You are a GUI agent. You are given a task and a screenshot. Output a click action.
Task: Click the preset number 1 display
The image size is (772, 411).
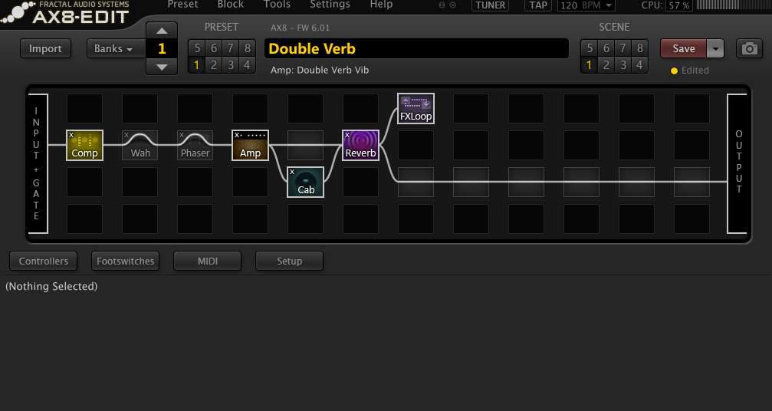pos(162,49)
